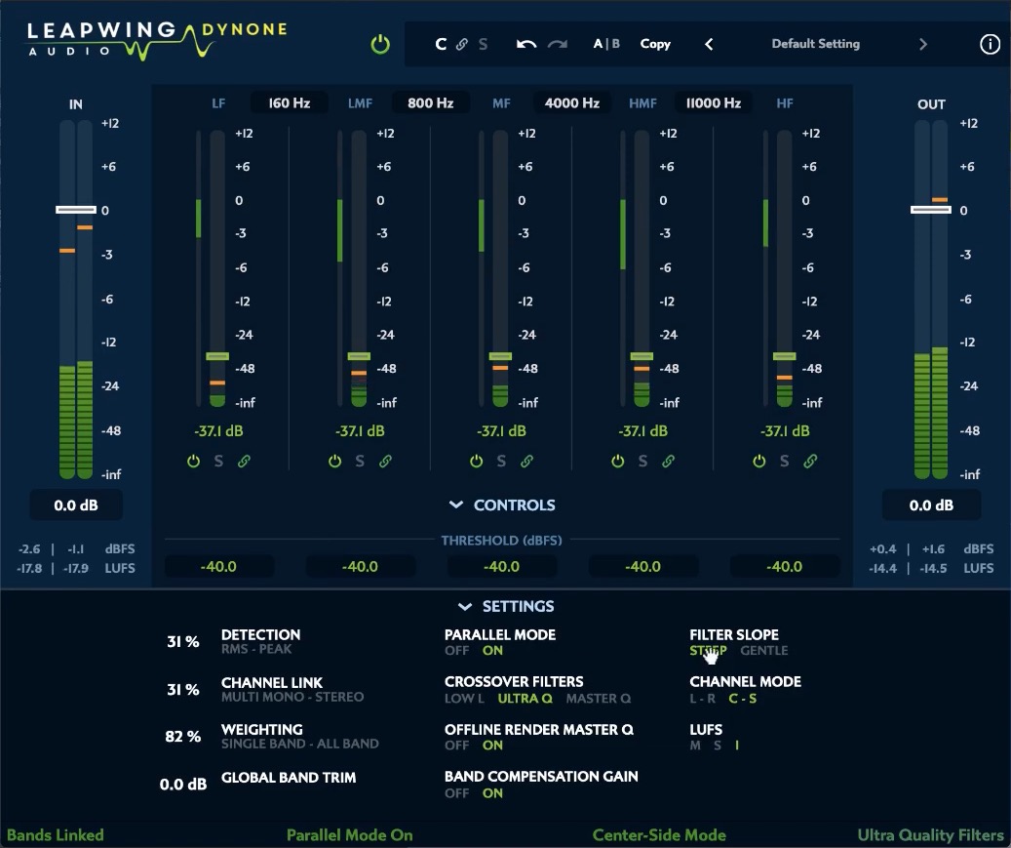Click HF threshold -40.0 value

pyautogui.click(x=784, y=567)
